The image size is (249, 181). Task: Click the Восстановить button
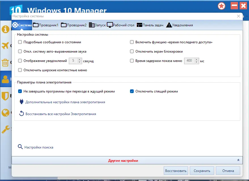(176, 171)
